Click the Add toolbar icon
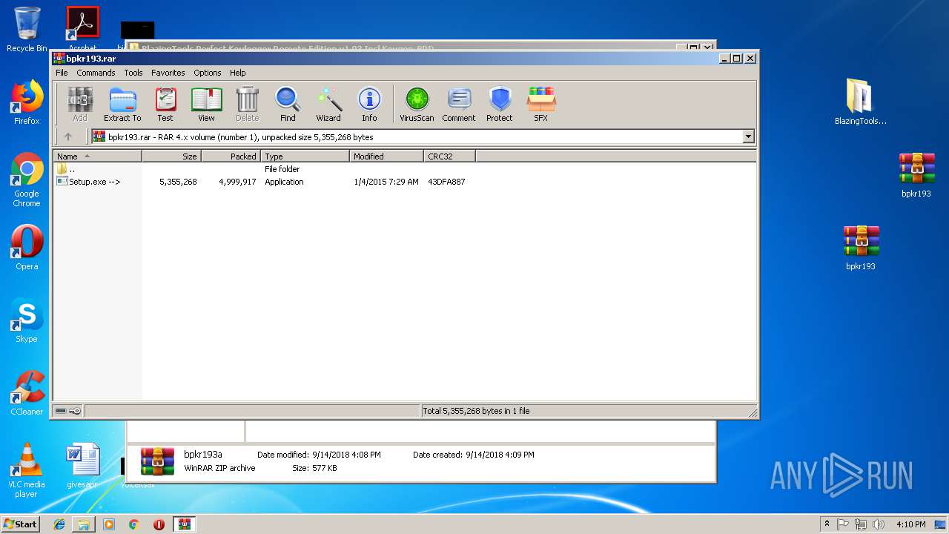The height and width of the screenshot is (534, 949). coord(80,104)
